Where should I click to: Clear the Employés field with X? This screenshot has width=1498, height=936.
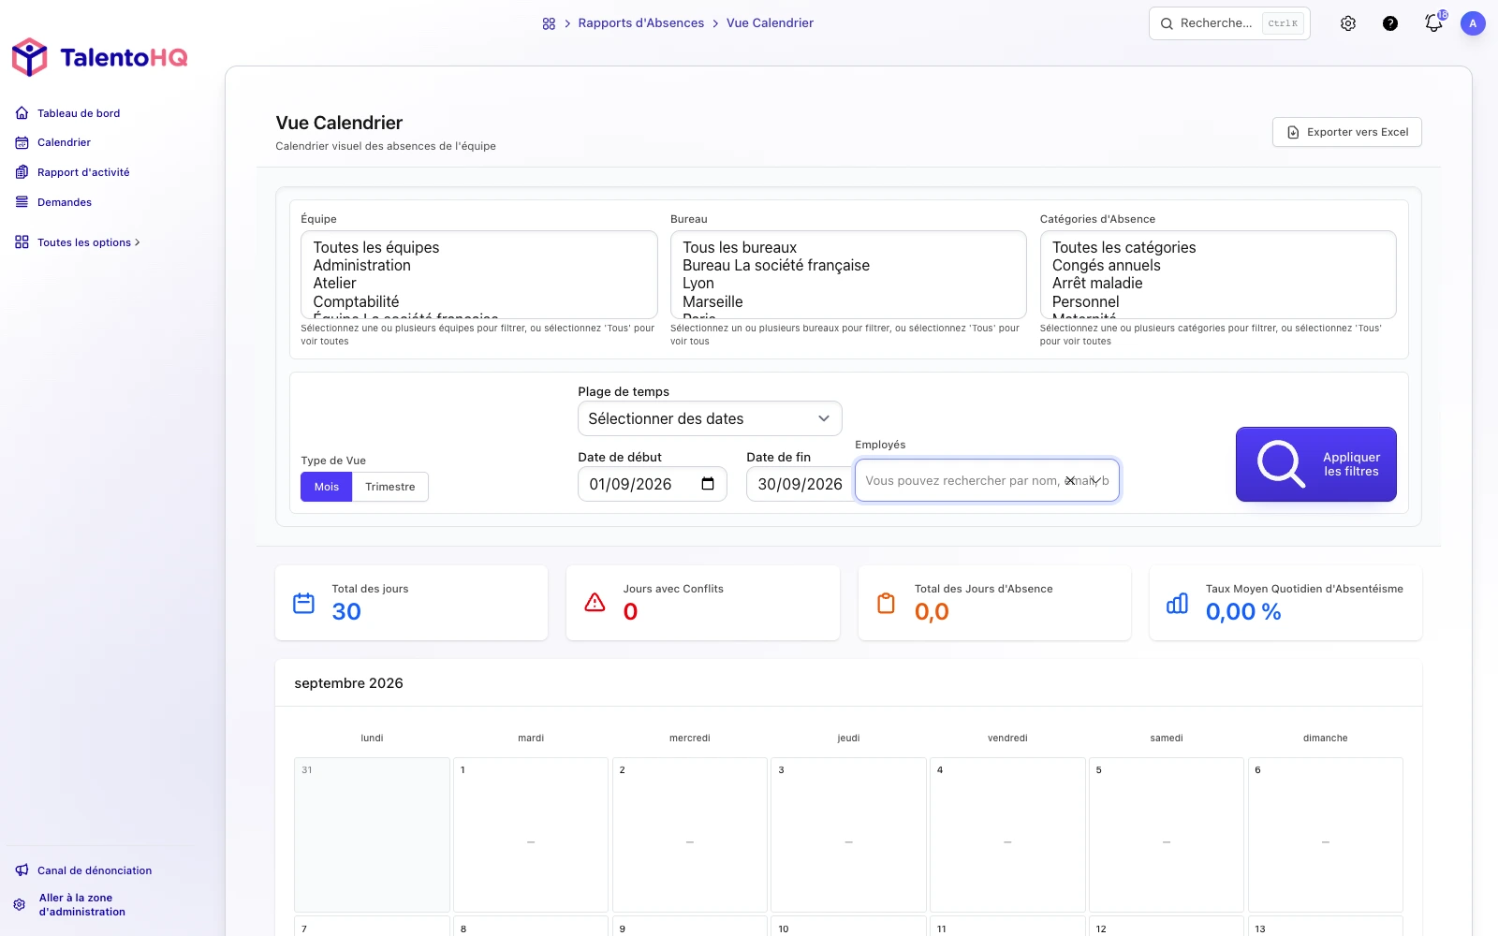[1070, 481]
